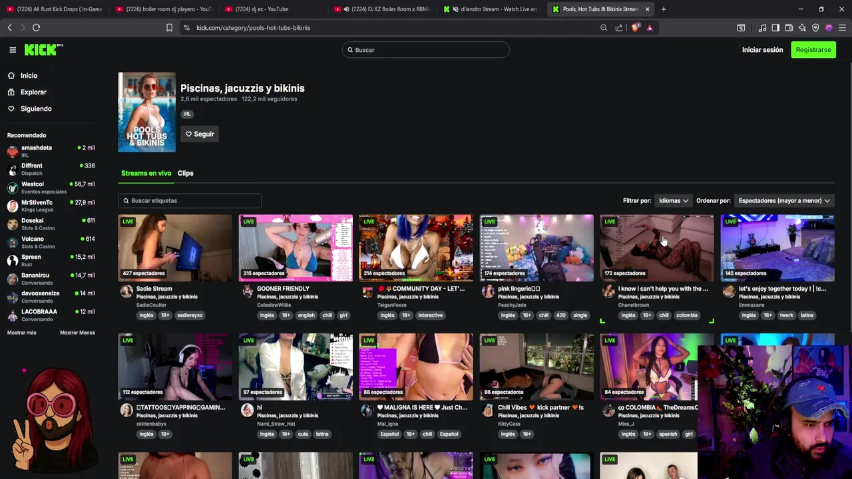This screenshot has width=852, height=479.
Task: Click the category cover image
Action: tap(146, 112)
